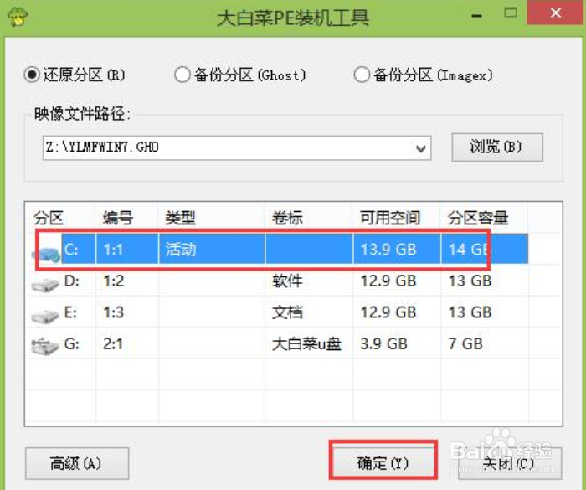Select the 还原分区 (R) radio button

coord(32,75)
